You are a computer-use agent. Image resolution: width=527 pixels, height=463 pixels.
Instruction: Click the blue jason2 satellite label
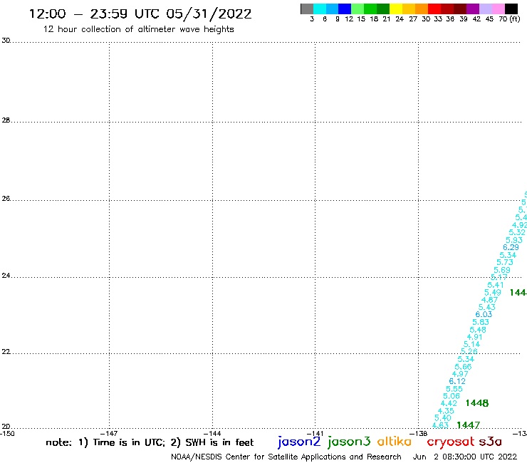tap(299, 442)
